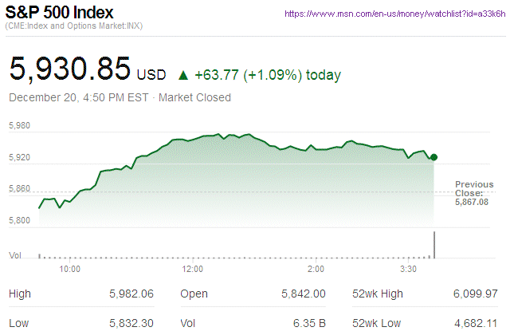This screenshot has width=510, height=335.
Task: Click the 3:30 time axis label
Action: (409, 270)
